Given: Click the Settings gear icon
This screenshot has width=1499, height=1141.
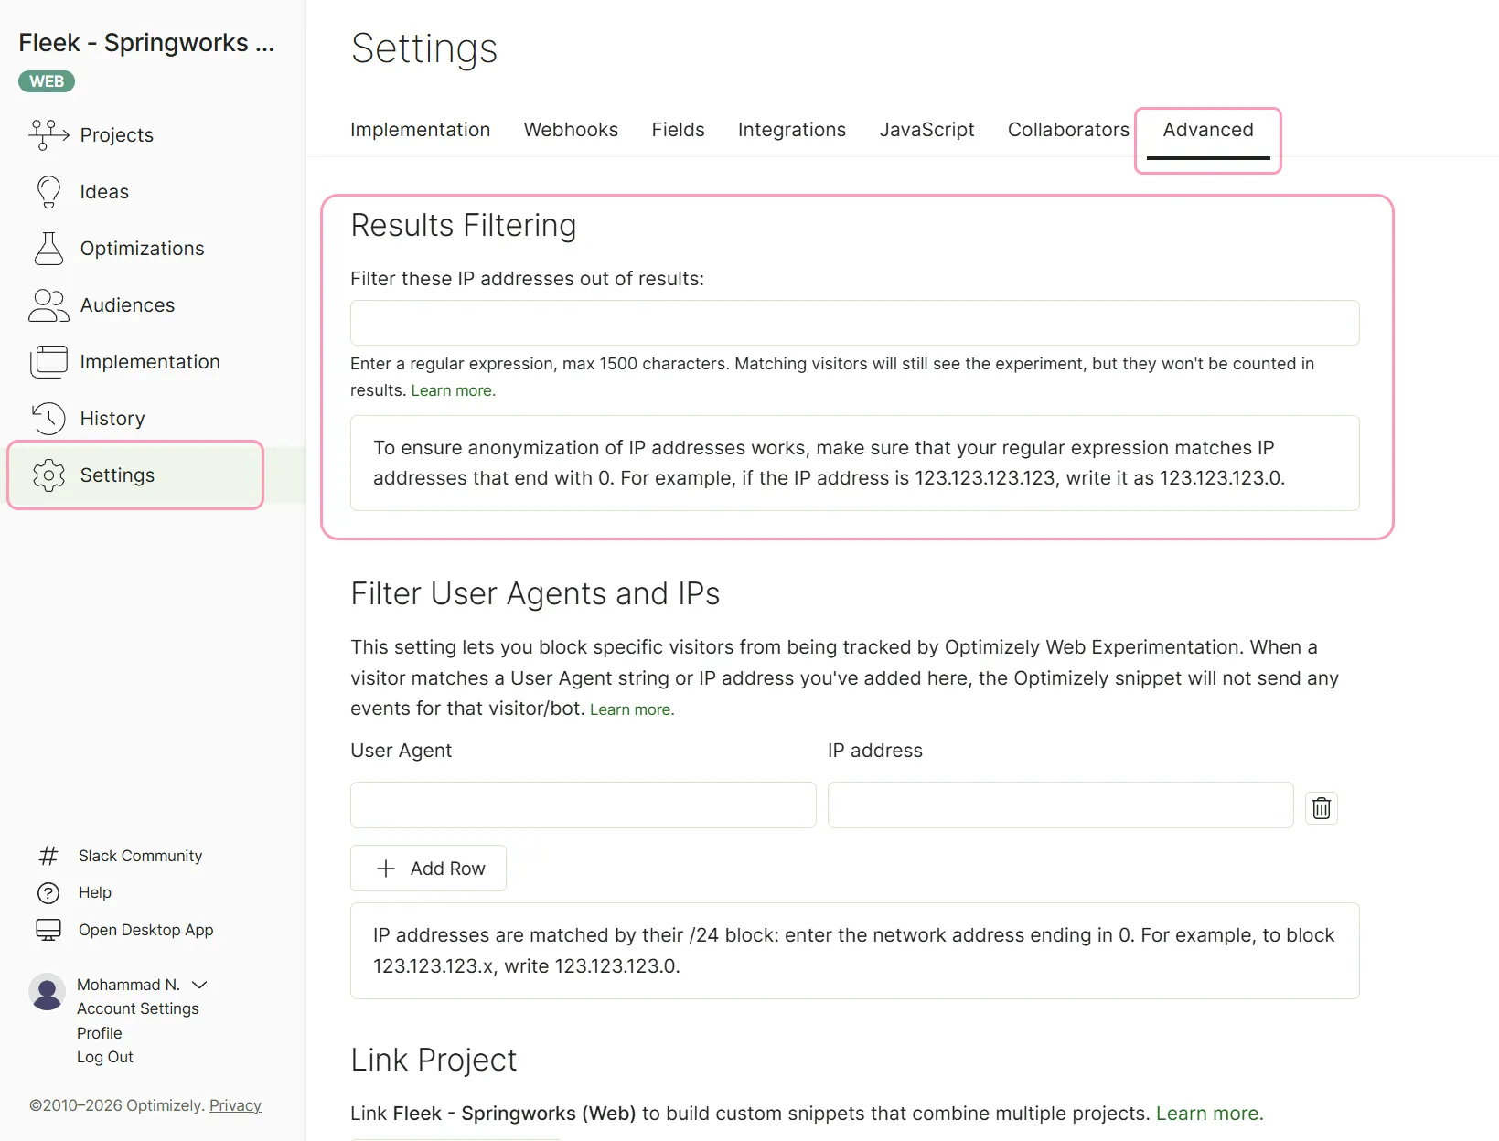Looking at the screenshot, I should [48, 475].
